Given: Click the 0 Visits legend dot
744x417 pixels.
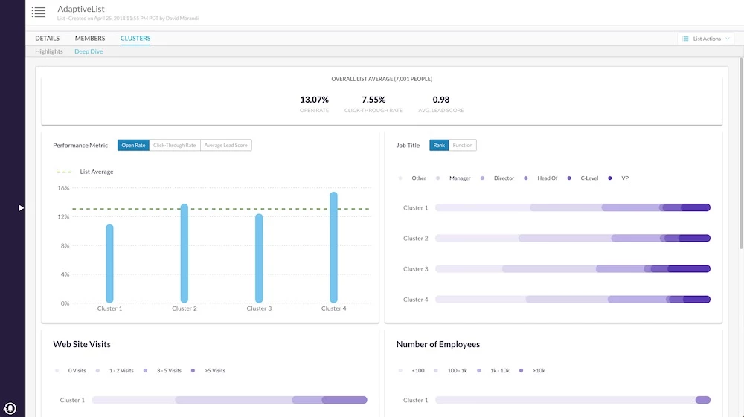Looking at the screenshot, I should [x=57, y=371].
